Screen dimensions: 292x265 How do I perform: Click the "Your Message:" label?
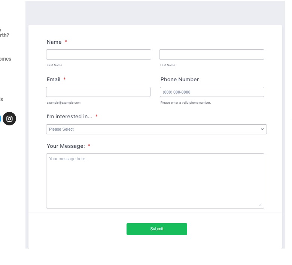tap(66, 146)
